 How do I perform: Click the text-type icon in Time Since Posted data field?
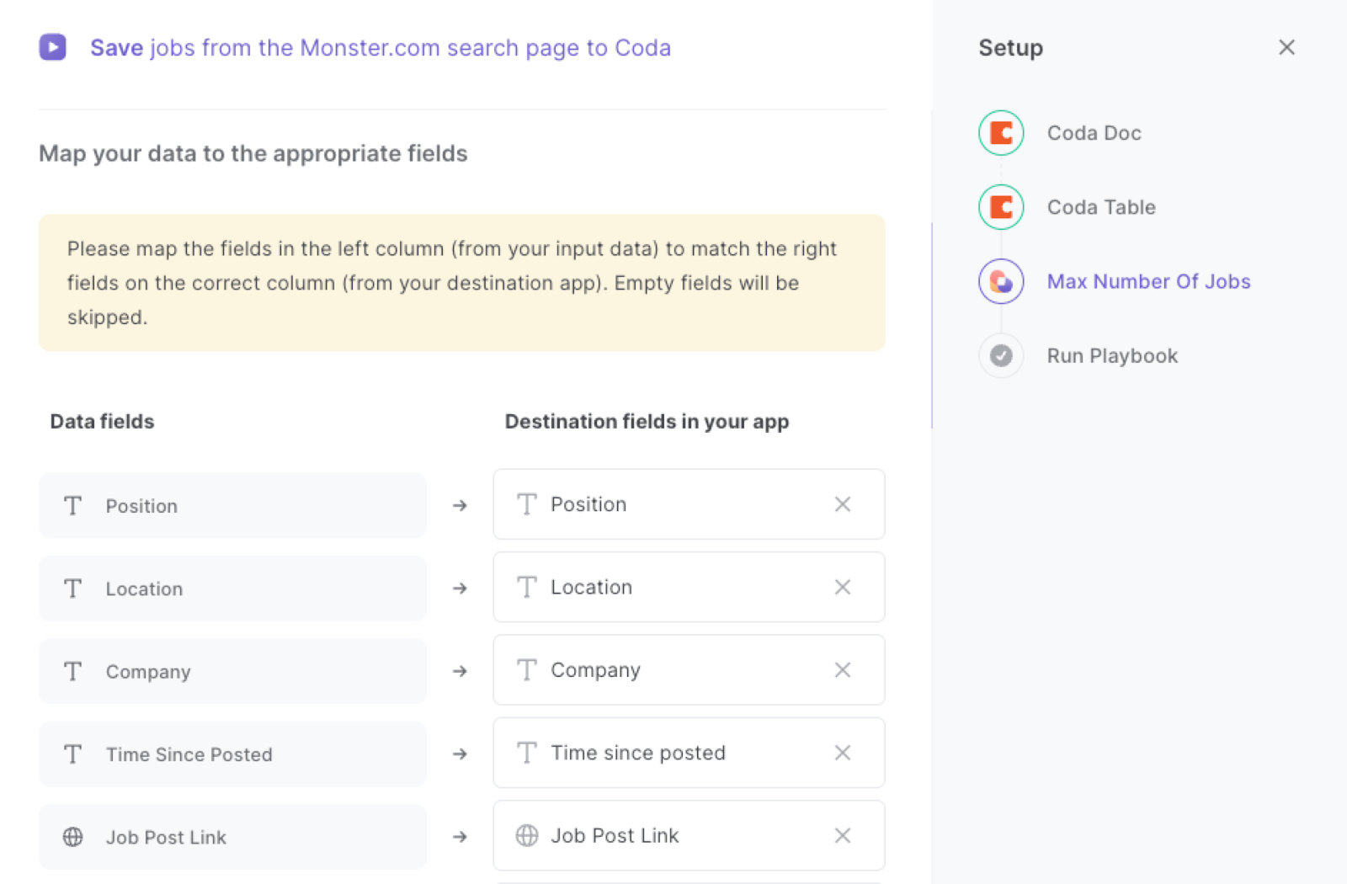point(73,754)
